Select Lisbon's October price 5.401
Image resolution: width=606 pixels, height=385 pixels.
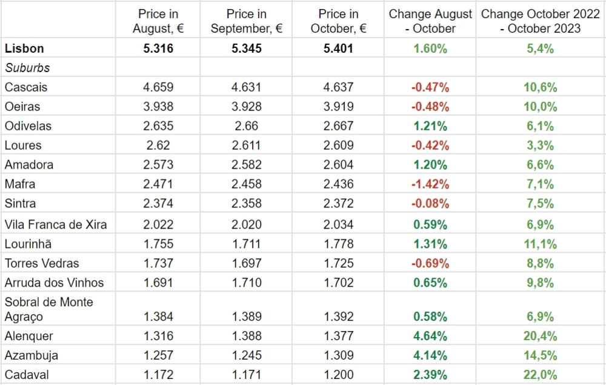(x=338, y=49)
